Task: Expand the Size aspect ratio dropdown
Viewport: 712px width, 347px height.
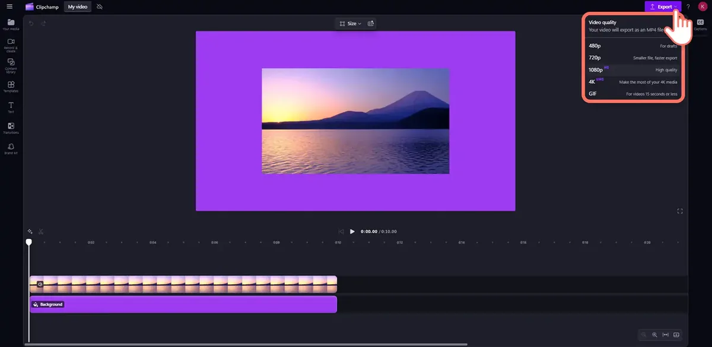Action: point(350,23)
